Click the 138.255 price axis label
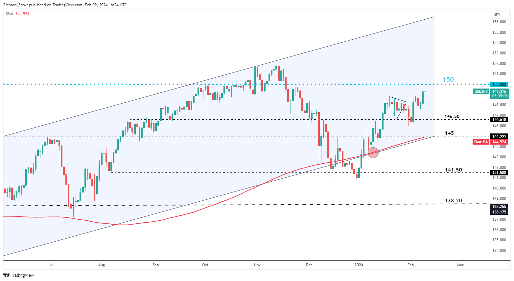The height and width of the screenshot is (281, 514). pos(499,207)
